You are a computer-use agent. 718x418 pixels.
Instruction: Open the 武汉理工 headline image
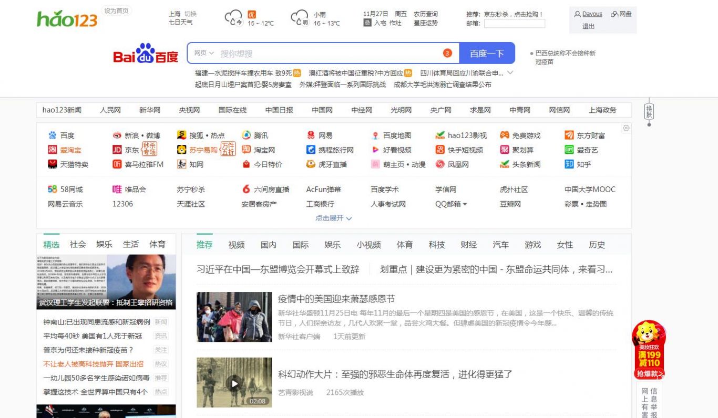106,283
